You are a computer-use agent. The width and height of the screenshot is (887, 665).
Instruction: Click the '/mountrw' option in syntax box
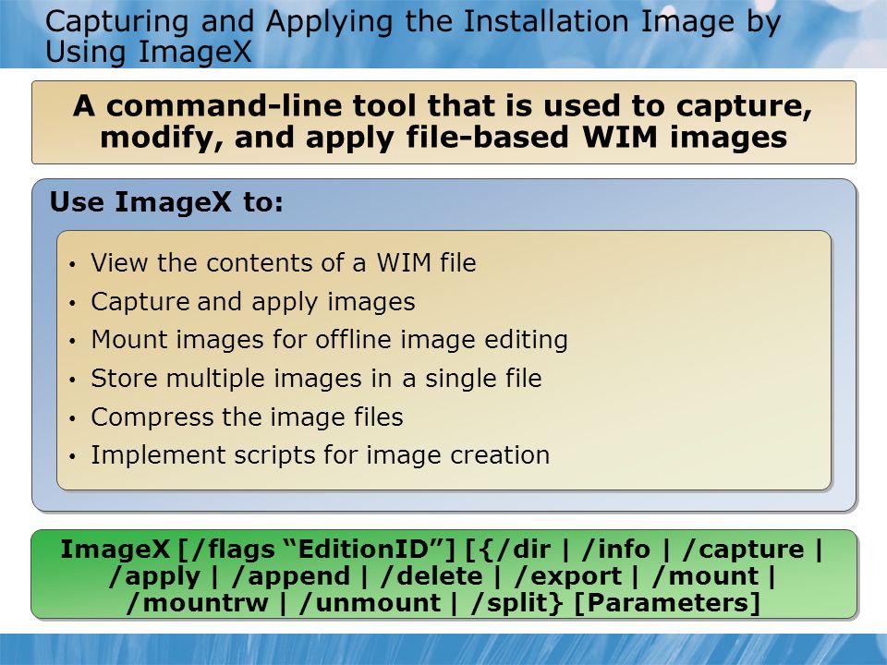click(198, 603)
